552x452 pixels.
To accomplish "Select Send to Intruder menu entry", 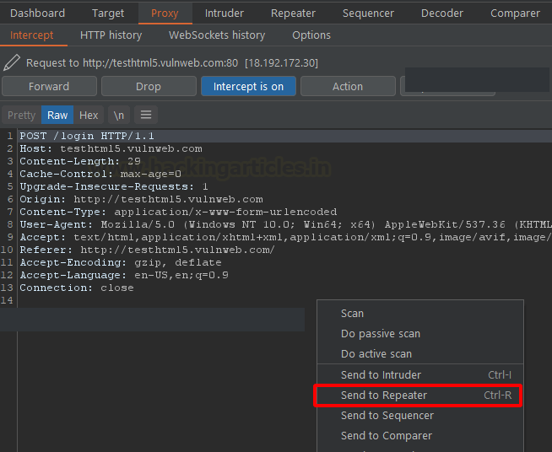I will tap(420, 374).
